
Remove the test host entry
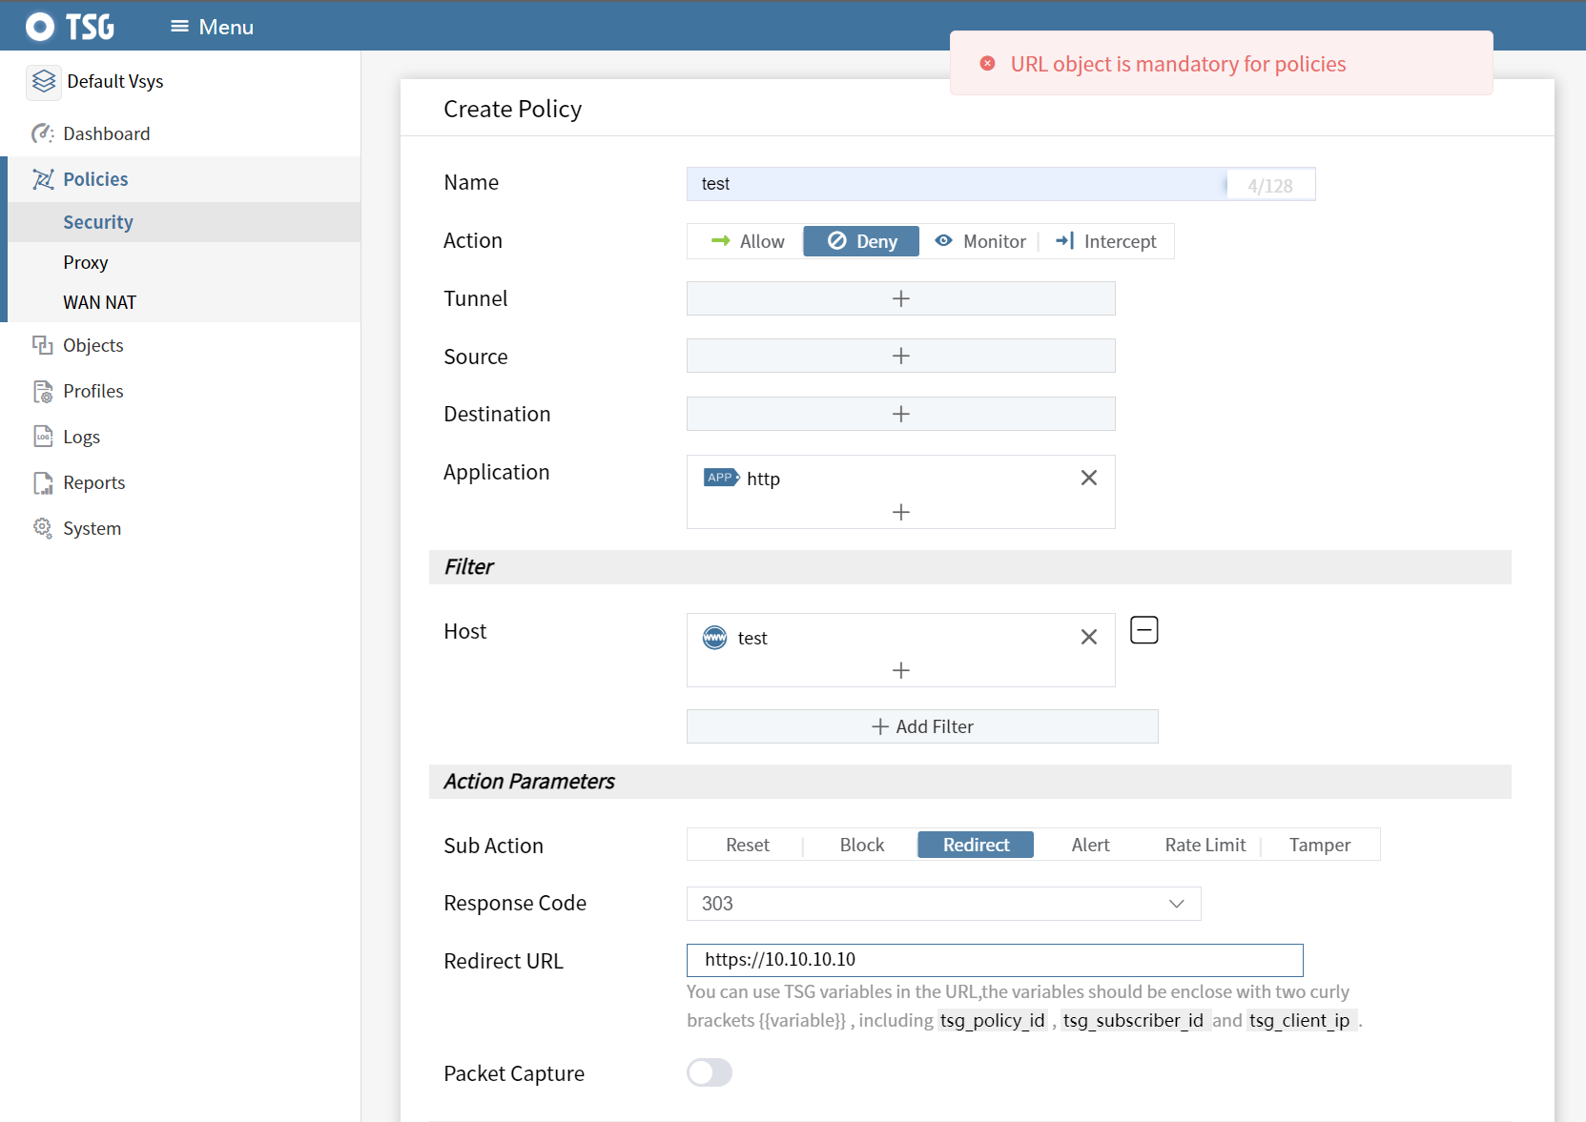pyautogui.click(x=1088, y=637)
